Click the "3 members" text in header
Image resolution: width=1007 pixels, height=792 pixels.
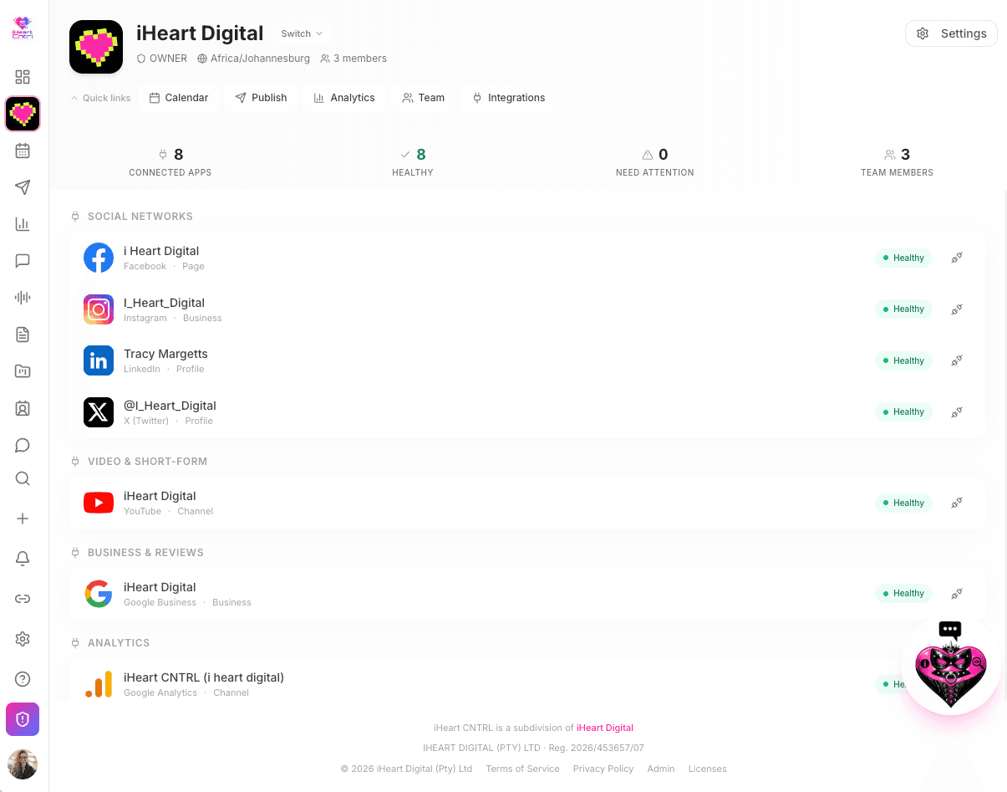[360, 59]
